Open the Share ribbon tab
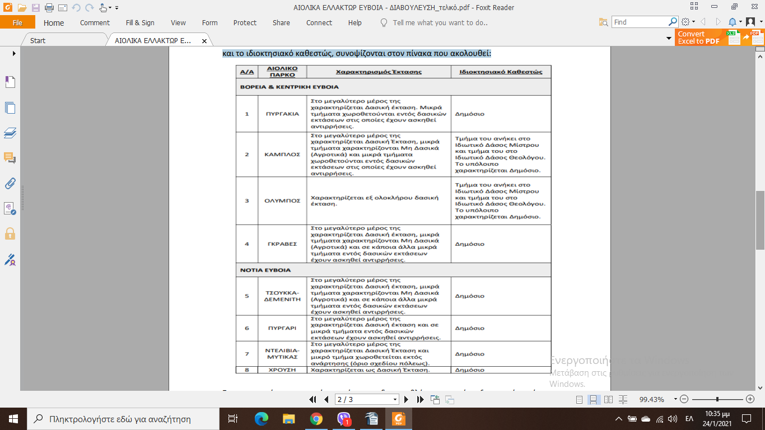This screenshot has height=430, width=765. coord(281,22)
